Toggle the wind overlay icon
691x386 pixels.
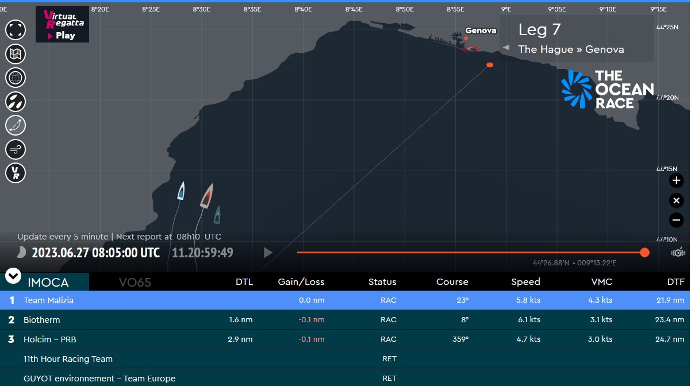(16, 149)
